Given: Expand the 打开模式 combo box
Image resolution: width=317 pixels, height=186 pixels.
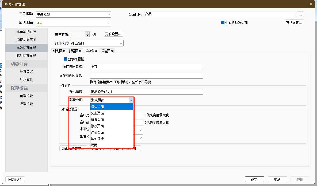Looking at the screenshot, I should [x=121, y=43].
